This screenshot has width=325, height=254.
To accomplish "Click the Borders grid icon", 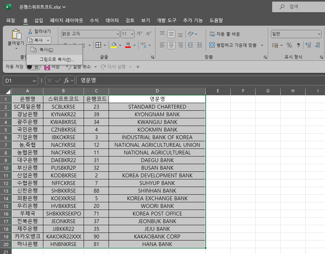I will pos(98,45).
